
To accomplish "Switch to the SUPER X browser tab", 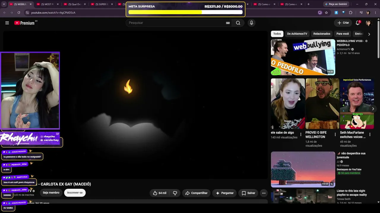I will coord(102,4).
